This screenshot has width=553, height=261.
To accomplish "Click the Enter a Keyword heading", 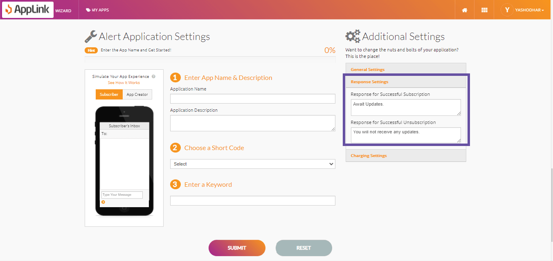I will tap(208, 185).
